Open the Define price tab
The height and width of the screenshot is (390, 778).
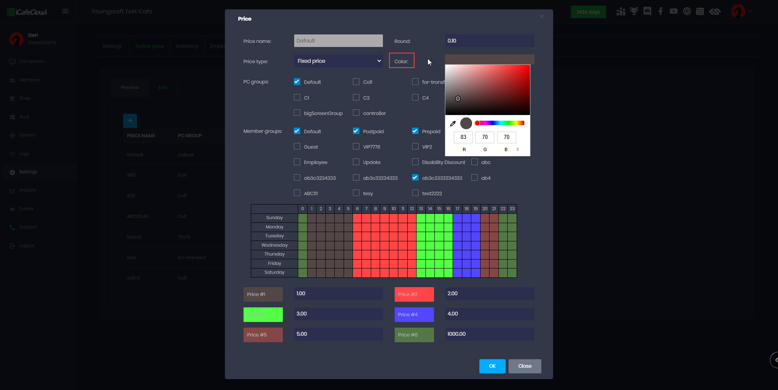click(x=150, y=46)
